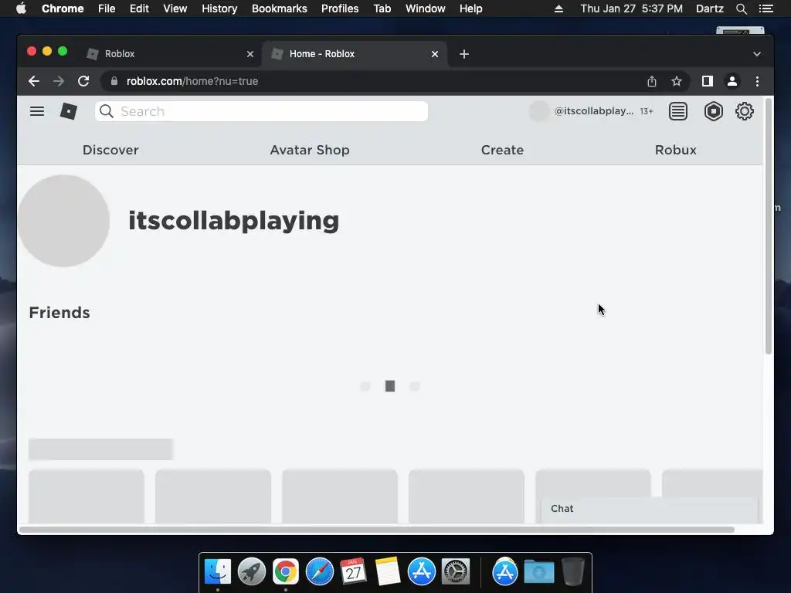This screenshot has width=791, height=593.
Task: Open the Apple menu
Action: pyautogui.click(x=21, y=8)
